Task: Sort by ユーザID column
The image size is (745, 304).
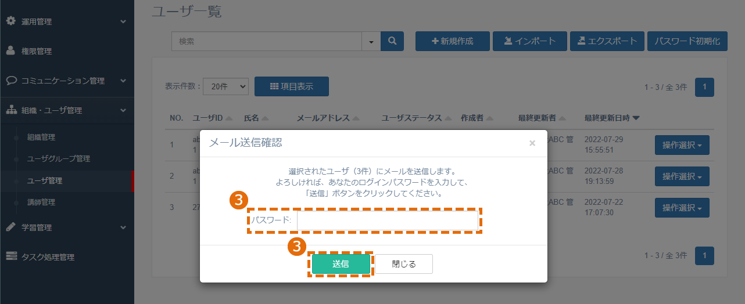Action: pos(212,118)
